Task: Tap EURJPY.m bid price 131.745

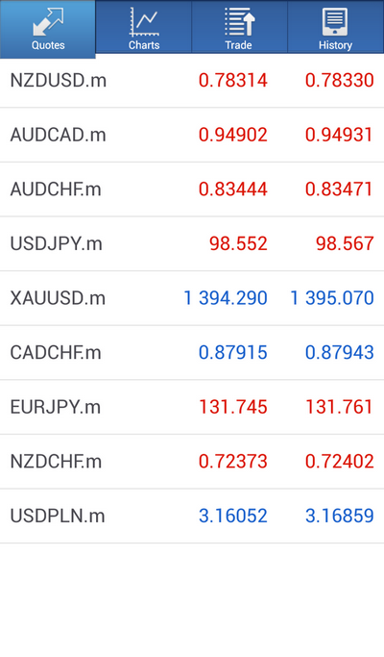Action: pyautogui.click(x=233, y=407)
